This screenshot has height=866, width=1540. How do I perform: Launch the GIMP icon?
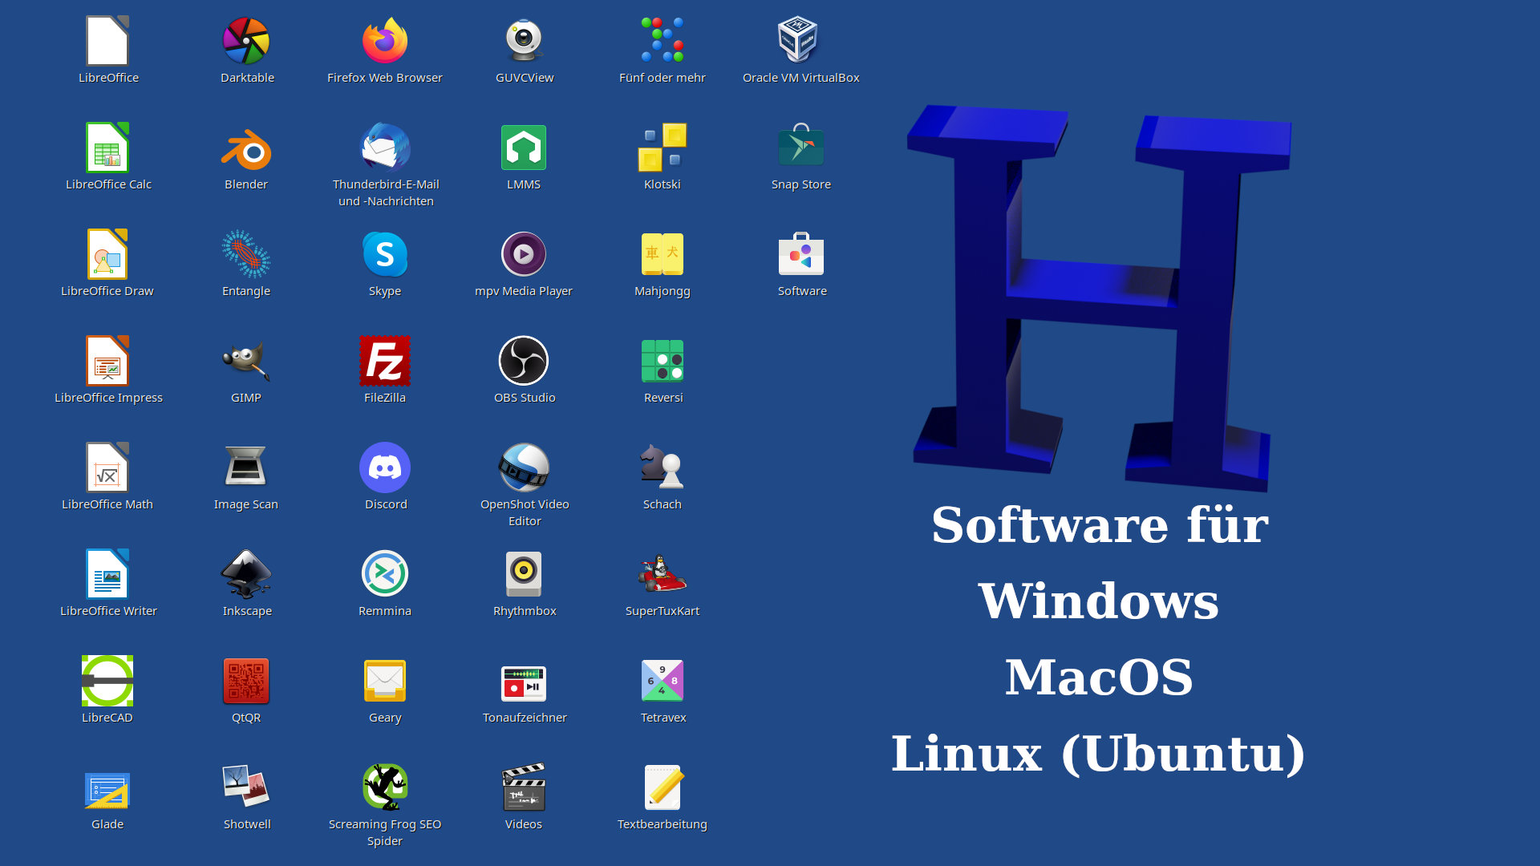[x=246, y=361]
